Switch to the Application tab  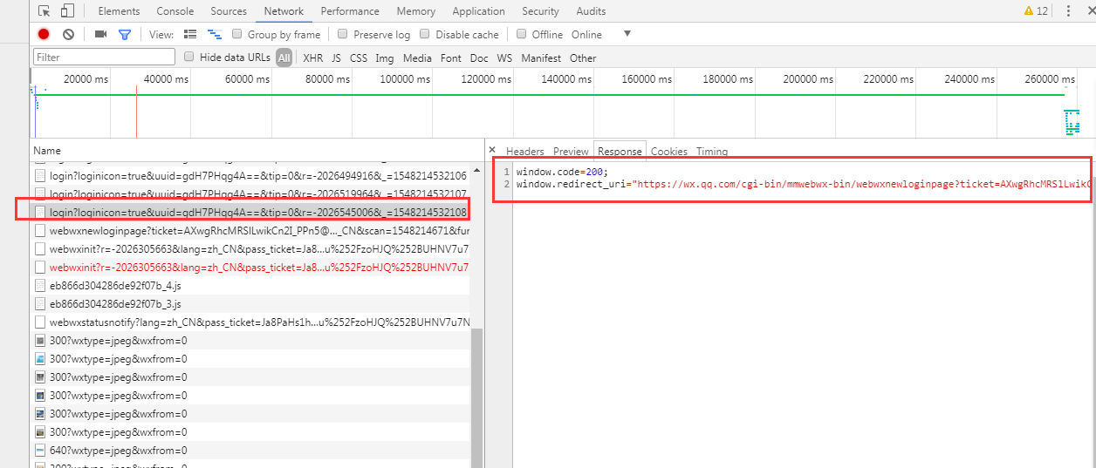click(x=478, y=11)
